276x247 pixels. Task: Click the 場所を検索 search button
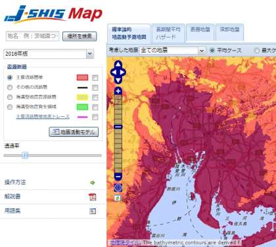click(x=80, y=36)
